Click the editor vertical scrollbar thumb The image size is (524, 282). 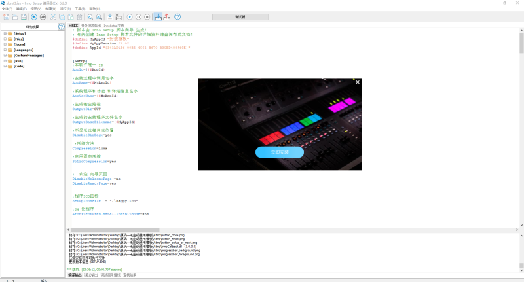pos(521,43)
